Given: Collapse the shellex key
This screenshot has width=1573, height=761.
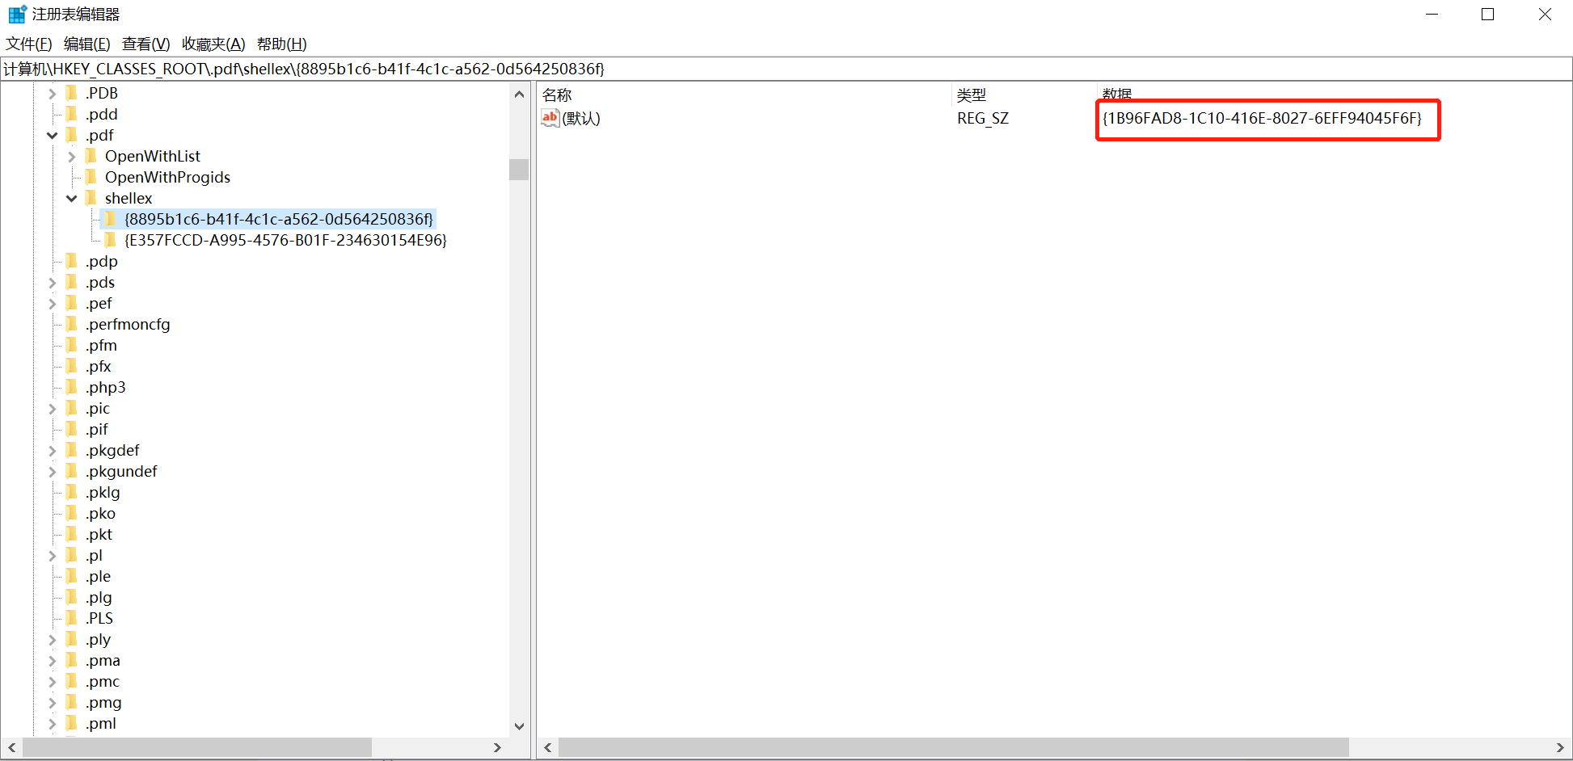Looking at the screenshot, I should (71, 198).
